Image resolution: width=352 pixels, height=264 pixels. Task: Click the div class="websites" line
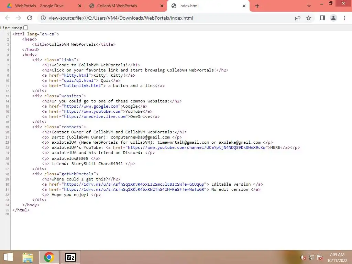[59, 96]
